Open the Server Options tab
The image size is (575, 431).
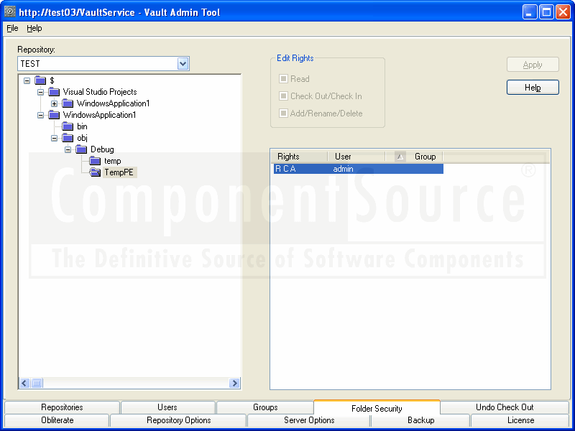point(309,420)
